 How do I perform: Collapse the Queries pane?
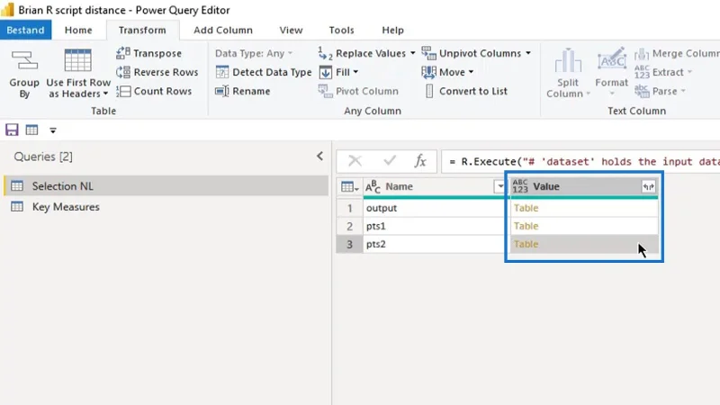click(x=320, y=156)
